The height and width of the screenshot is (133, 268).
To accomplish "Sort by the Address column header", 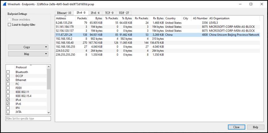I will [65, 18].
